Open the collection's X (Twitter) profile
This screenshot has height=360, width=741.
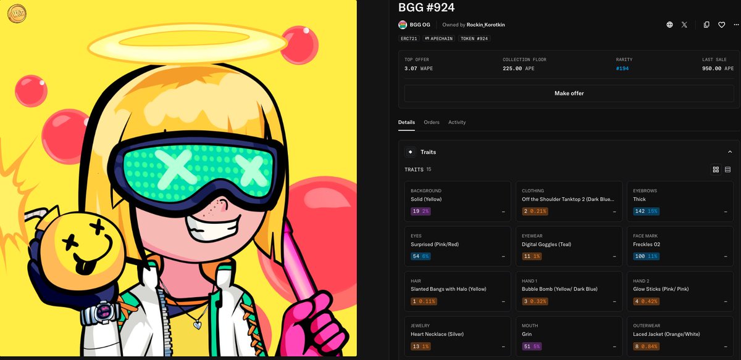(x=684, y=25)
